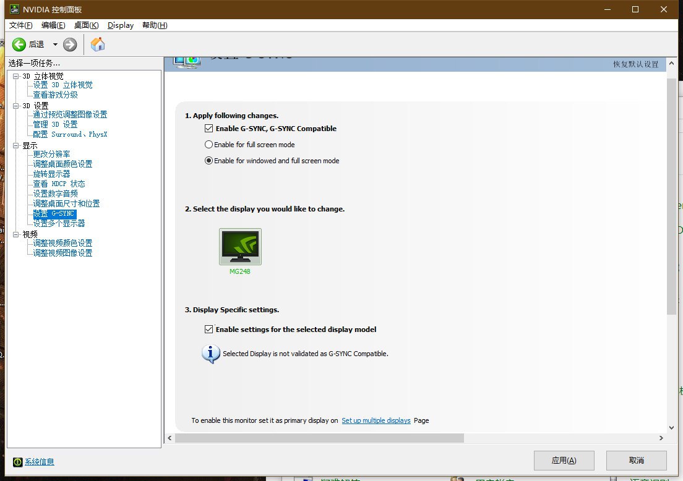Open the Set up multiple displays link
Image resolution: width=683 pixels, height=481 pixels.
click(x=376, y=420)
